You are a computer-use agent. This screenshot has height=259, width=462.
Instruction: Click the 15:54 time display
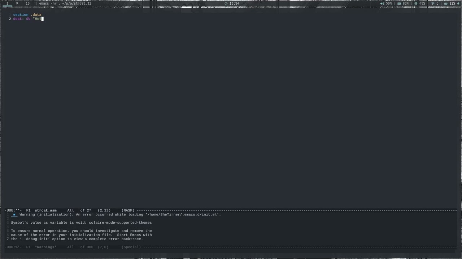tap(234, 4)
